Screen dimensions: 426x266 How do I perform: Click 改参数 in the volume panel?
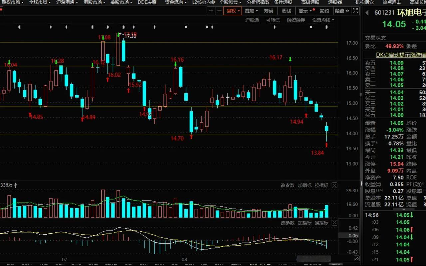click(x=288, y=185)
